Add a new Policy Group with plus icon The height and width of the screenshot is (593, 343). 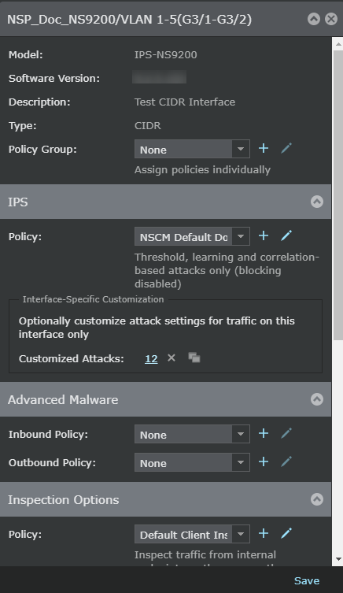tap(264, 148)
